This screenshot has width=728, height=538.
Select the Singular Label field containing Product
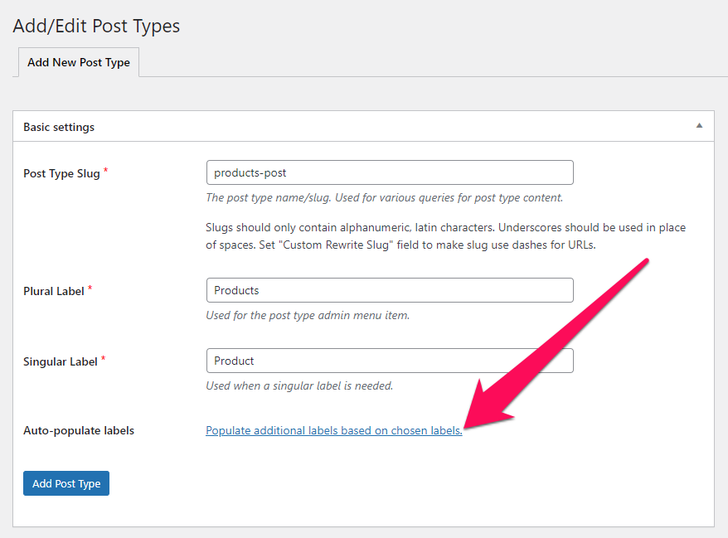[390, 361]
